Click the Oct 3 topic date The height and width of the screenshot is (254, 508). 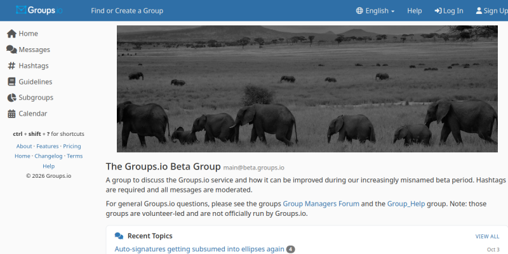click(493, 250)
